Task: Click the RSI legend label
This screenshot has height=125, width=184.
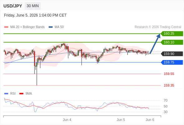Action: coord(13,94)
